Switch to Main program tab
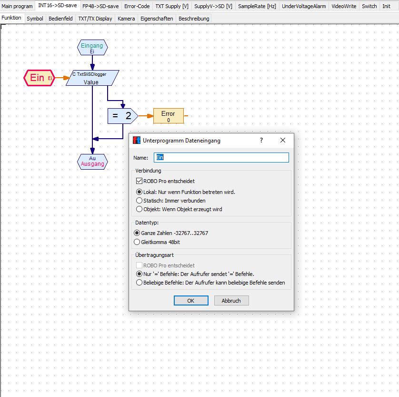This screenshot has height=397, width=399. pos(17,6)
